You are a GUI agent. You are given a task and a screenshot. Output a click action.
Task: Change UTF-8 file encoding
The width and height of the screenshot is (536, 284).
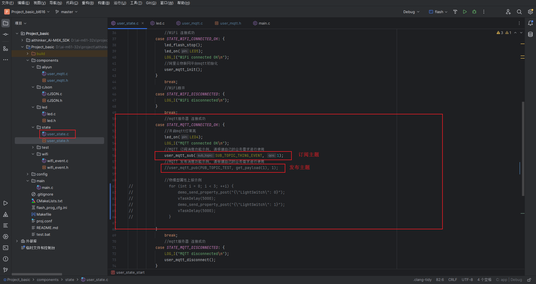[467, 280]
